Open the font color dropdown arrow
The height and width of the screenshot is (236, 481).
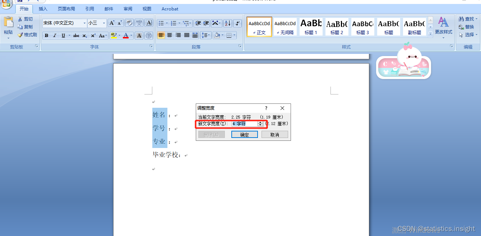(131, 35)
